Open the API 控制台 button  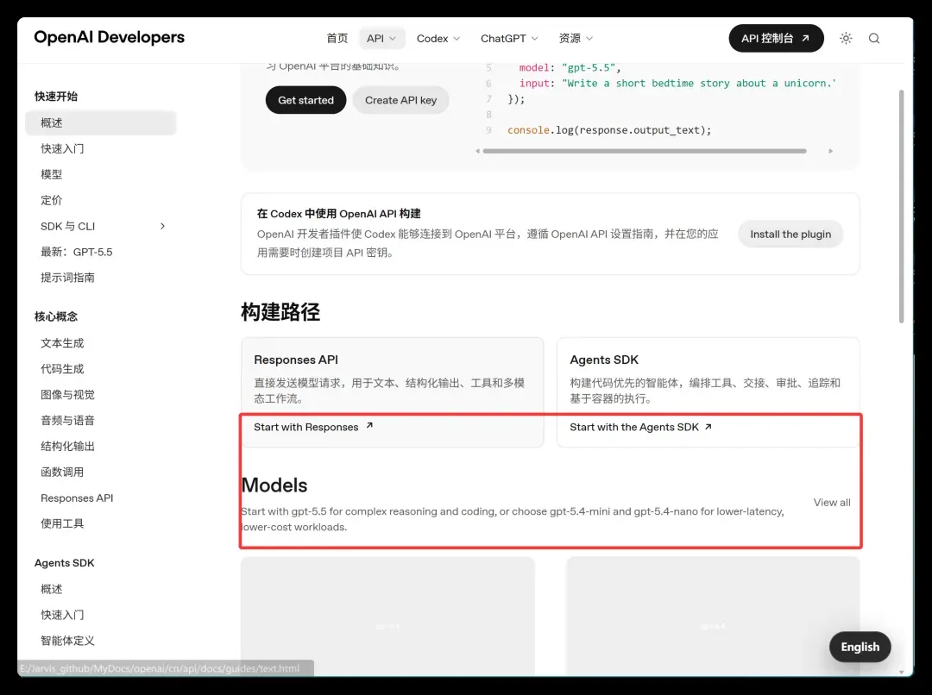[776, 38]
